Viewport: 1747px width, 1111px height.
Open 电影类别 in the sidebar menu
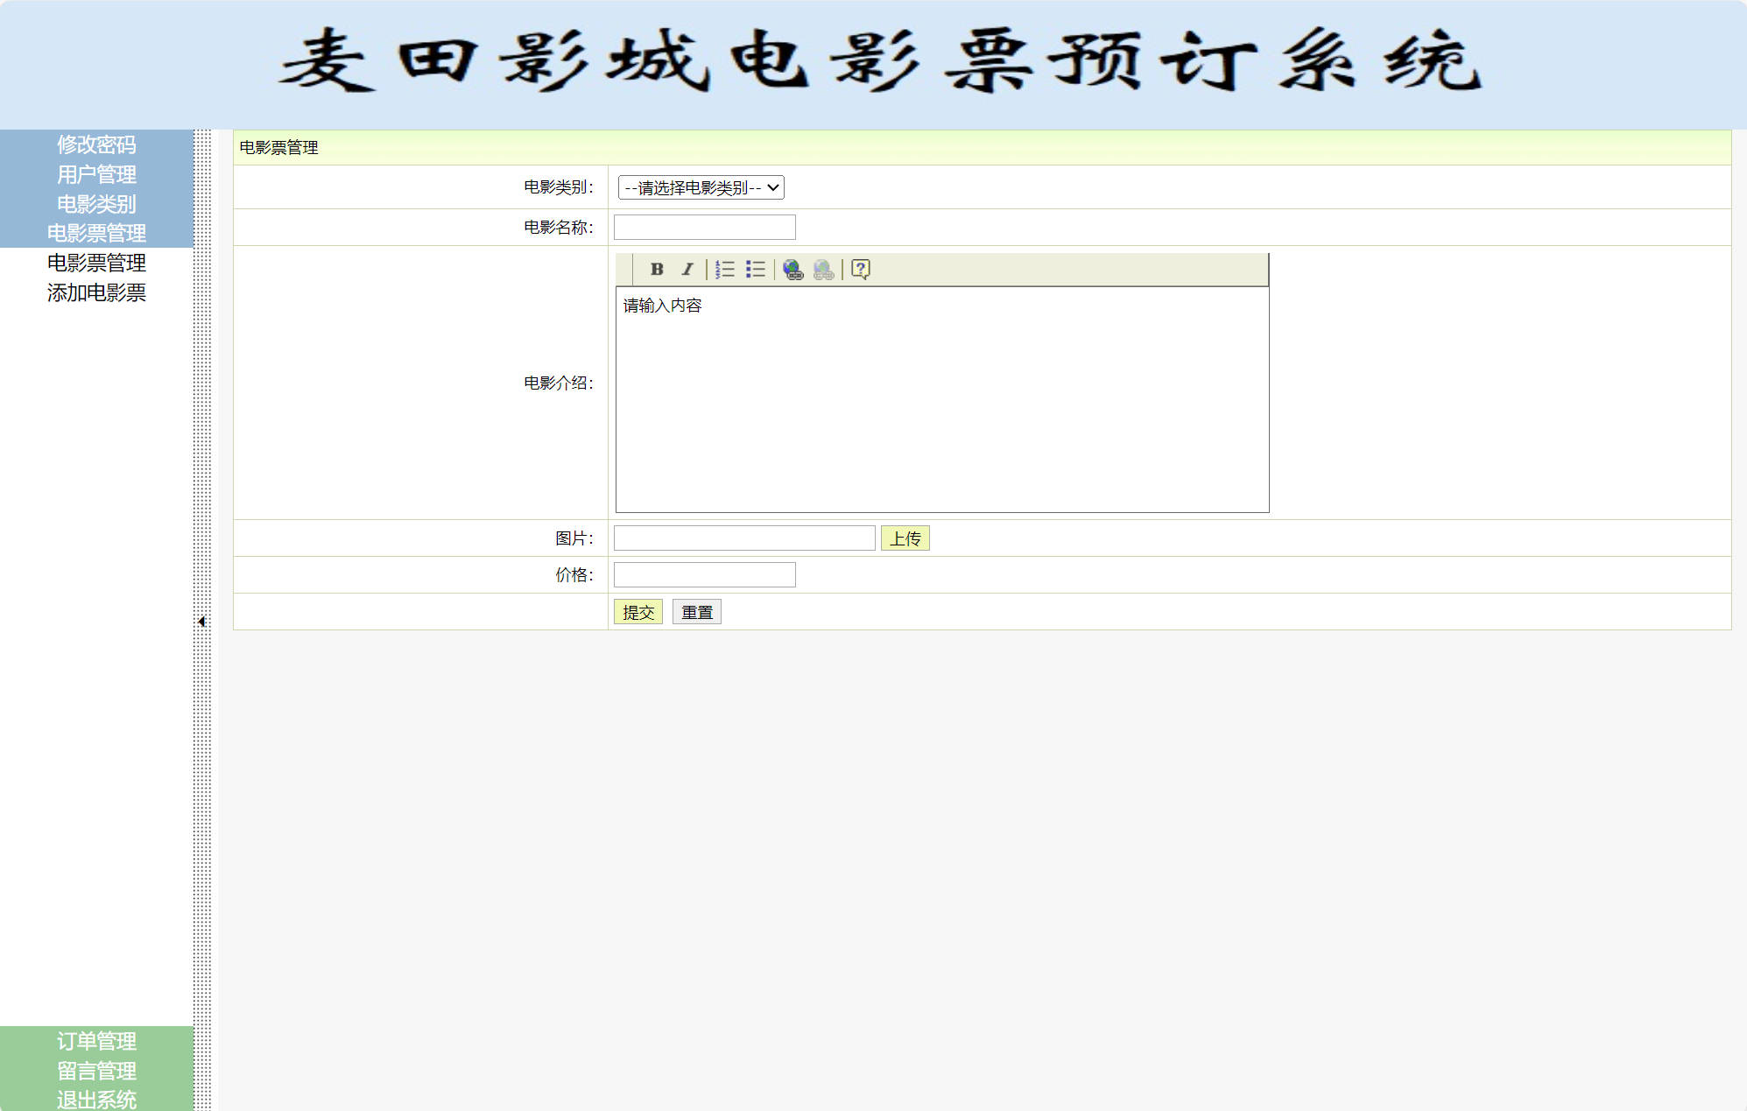click(96, 204)
